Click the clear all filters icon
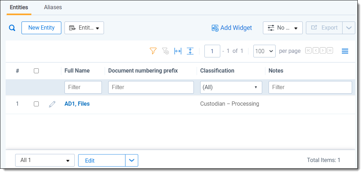363x174 pixels. 165,51
